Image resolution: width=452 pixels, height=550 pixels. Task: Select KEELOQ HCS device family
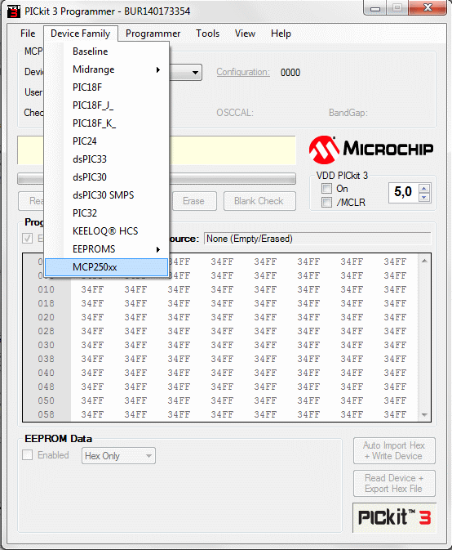(106, 231)
